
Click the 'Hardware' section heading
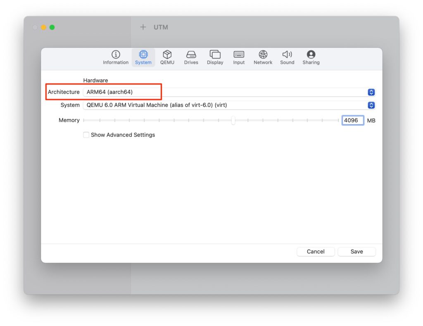coord(95,81)
